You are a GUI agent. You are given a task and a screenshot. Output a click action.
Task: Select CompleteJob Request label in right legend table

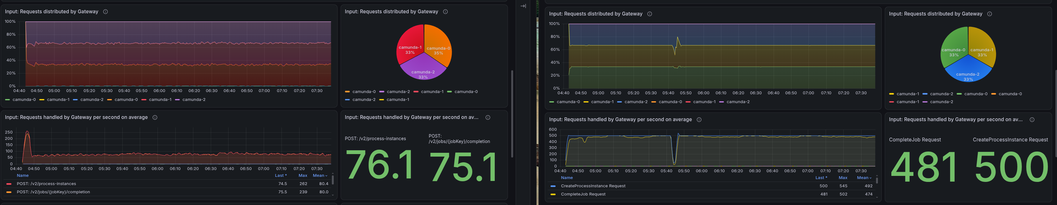click(x=583, y=194)
